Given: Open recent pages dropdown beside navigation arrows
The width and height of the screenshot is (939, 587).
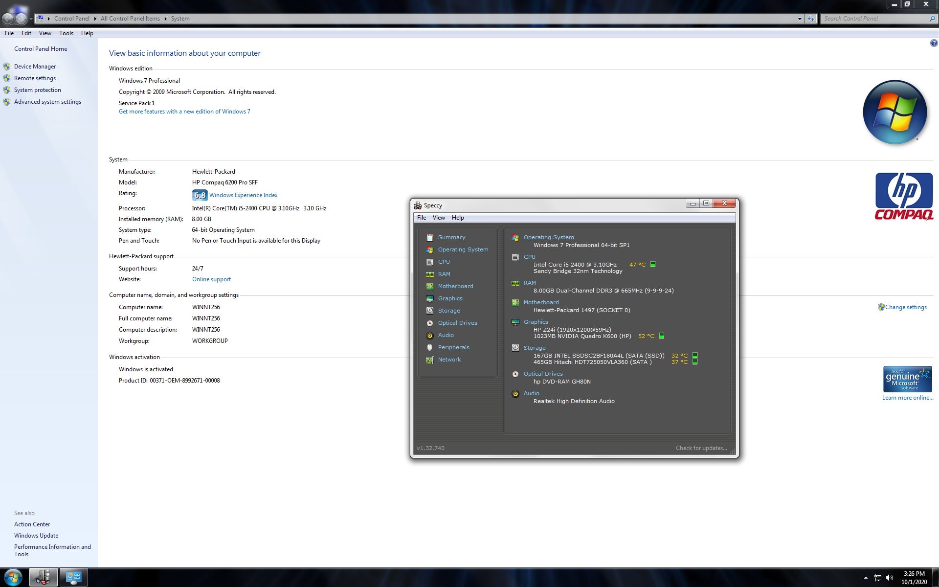Looking at the screenshot, I should 31,19.
